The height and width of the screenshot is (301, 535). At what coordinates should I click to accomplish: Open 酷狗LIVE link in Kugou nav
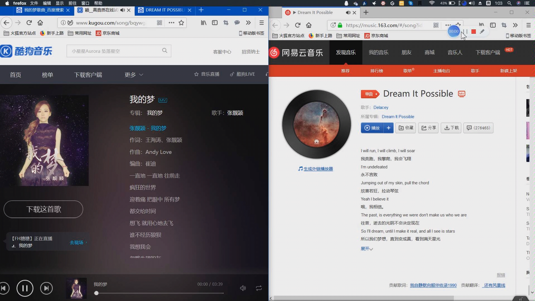pyautogui.click(x=242, y=74)
